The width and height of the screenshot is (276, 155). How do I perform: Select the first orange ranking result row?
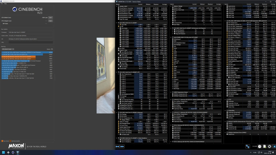pos(27,56)
